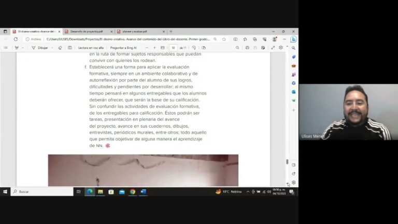Zoom in the PDF with plus
This screenshot has height=224, width=398.
point(154,48)
